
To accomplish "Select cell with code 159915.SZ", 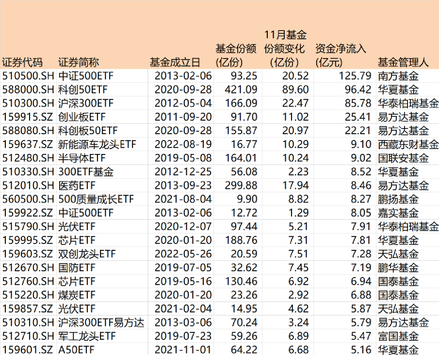I will pyautogui.click(x=28, y=117).
